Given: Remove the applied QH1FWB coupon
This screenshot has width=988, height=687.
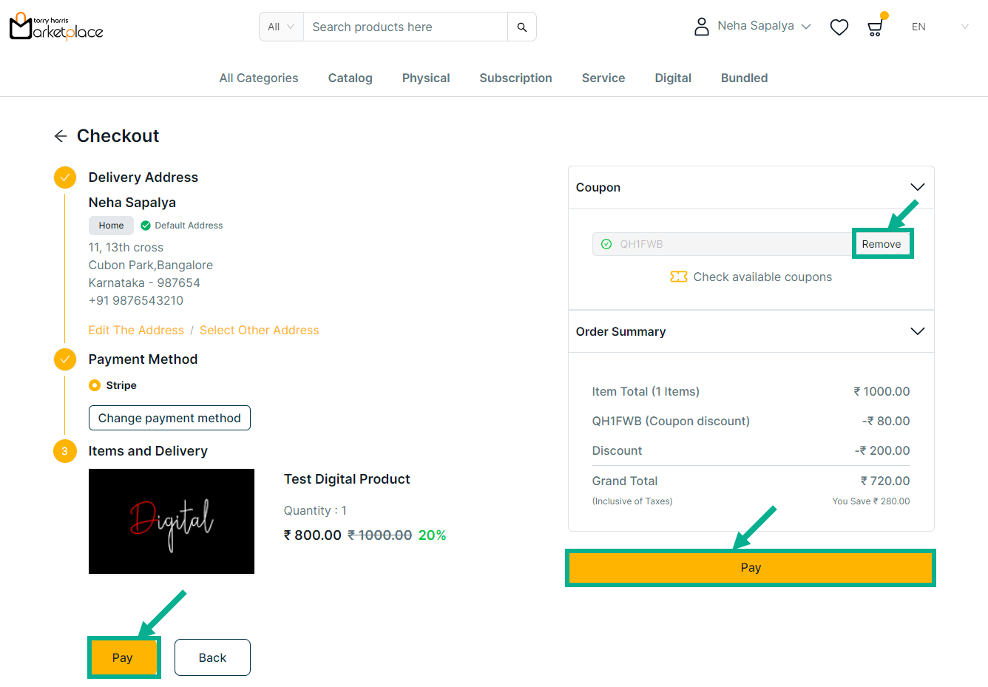Looking at the screenshot, I should point(881,244).
